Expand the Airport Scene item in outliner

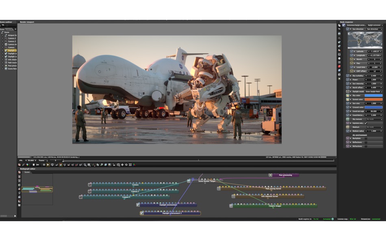(2, 35)
